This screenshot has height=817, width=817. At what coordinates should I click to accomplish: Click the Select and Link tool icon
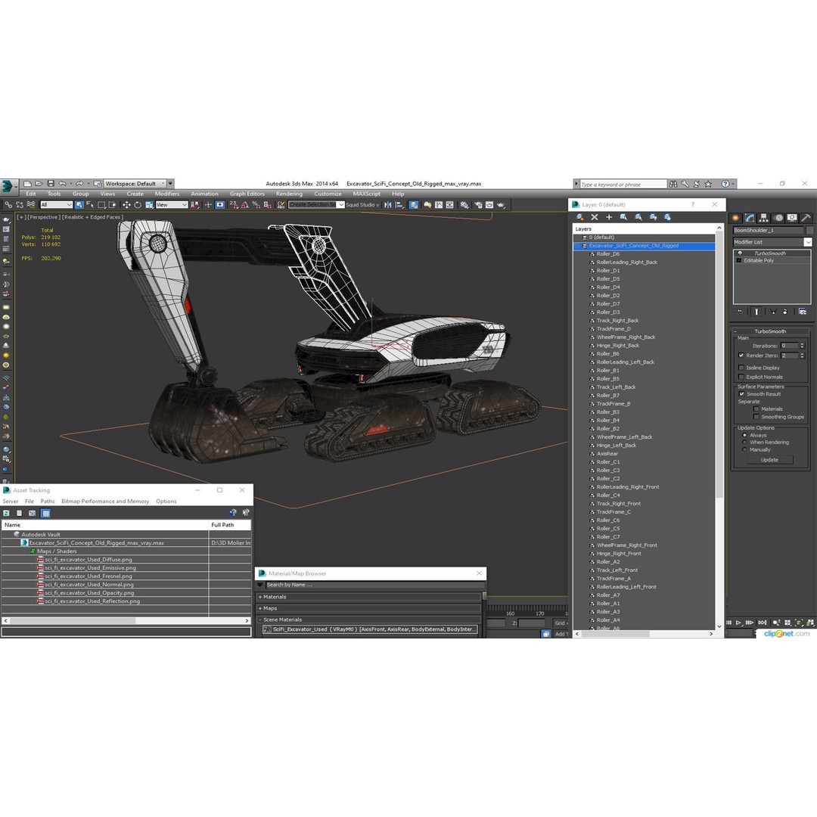tap(8, 205)
